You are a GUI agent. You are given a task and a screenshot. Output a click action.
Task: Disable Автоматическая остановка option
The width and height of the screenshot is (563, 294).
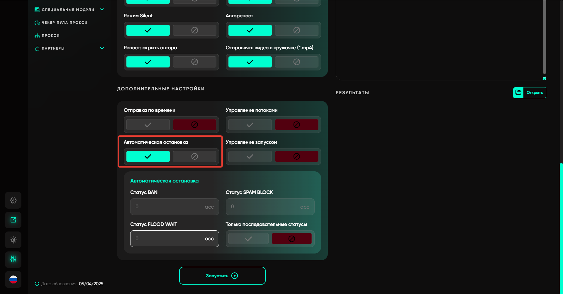click(x=194, y=156)
